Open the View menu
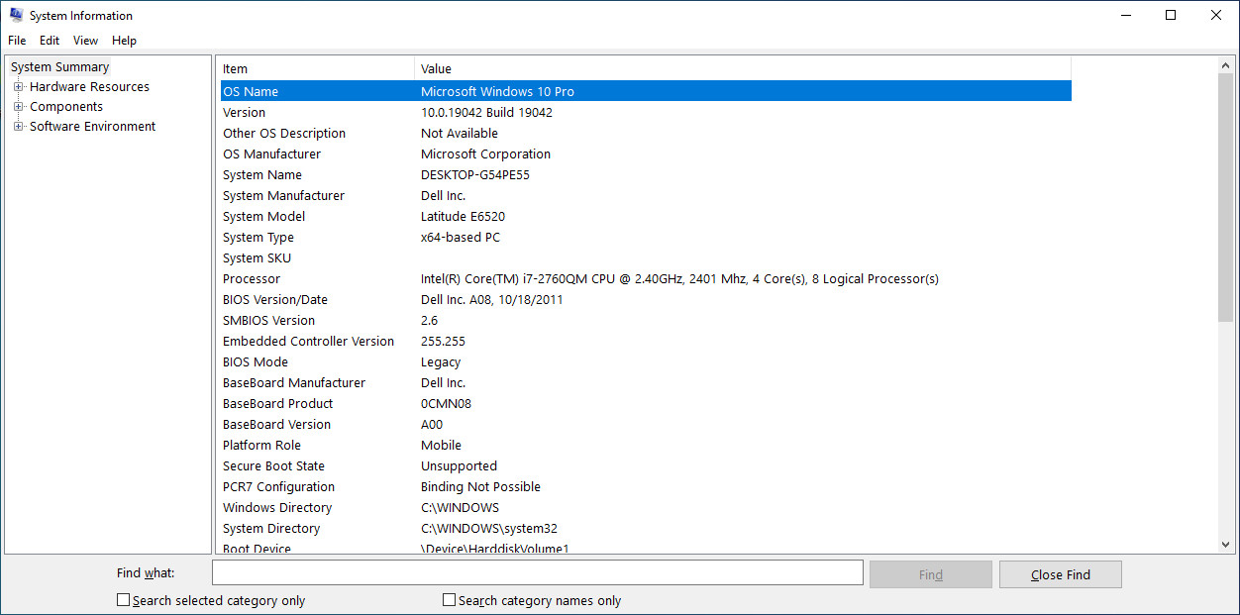The width and height of the screenshot is (1240, 615). pos(86,41)
